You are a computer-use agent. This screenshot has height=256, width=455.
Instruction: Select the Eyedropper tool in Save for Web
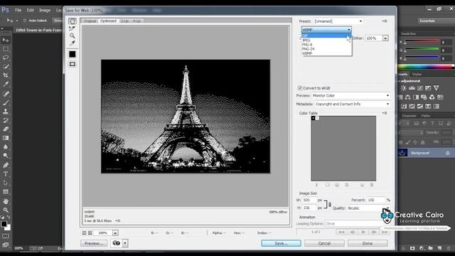point(73,43)
